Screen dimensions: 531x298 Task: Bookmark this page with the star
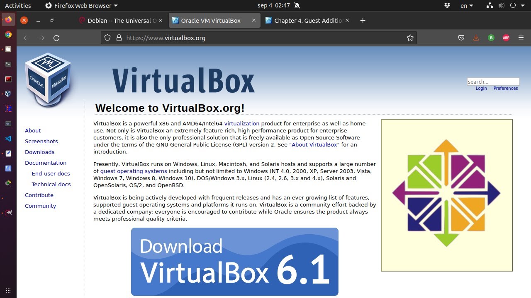pyautogui.click(x=410, y=38)
